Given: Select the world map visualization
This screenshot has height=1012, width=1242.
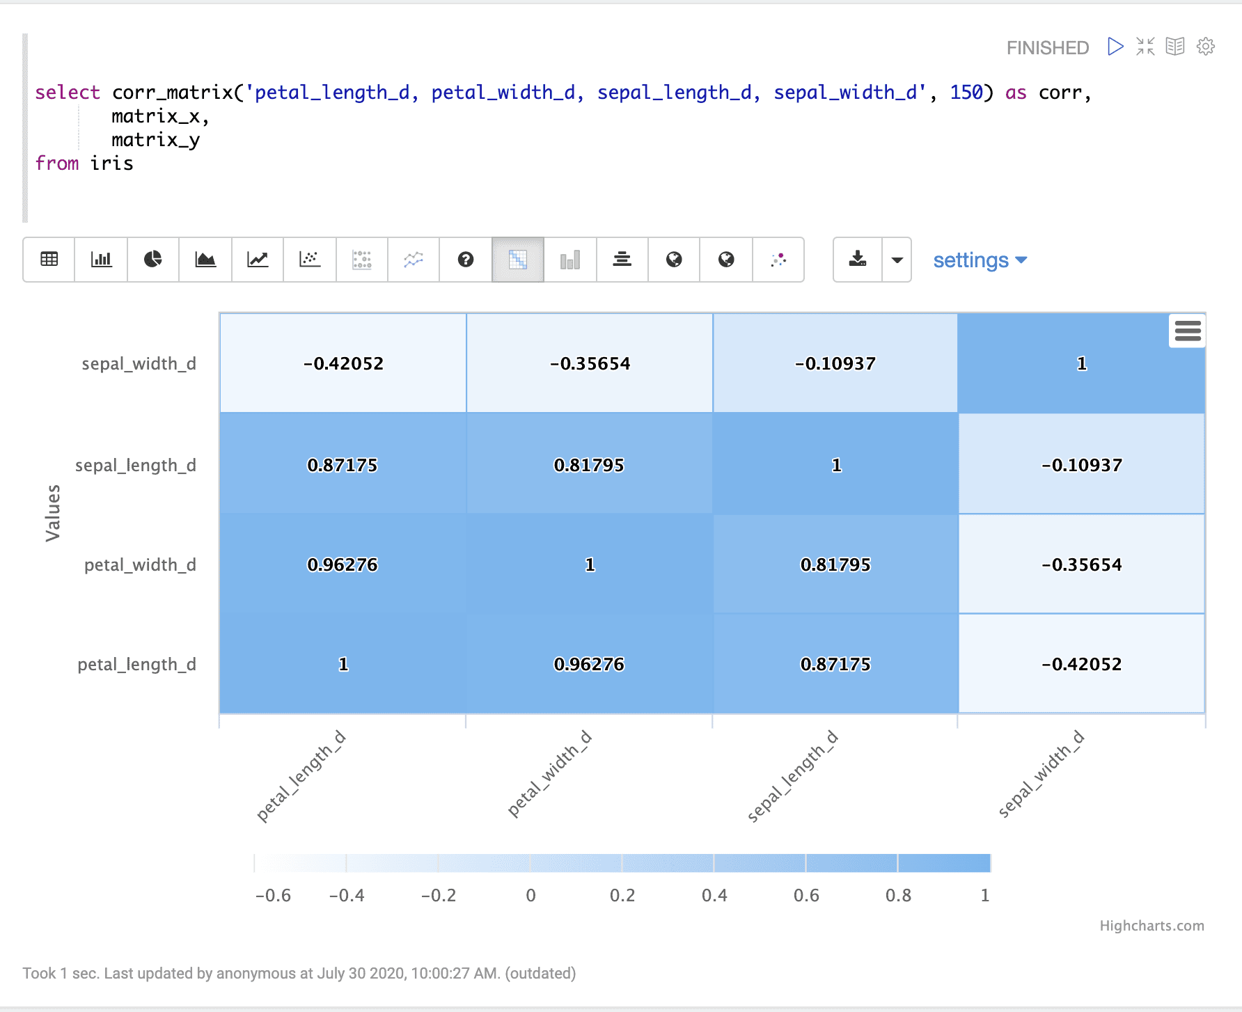Looking at the screenshot, I should (673, 260).
